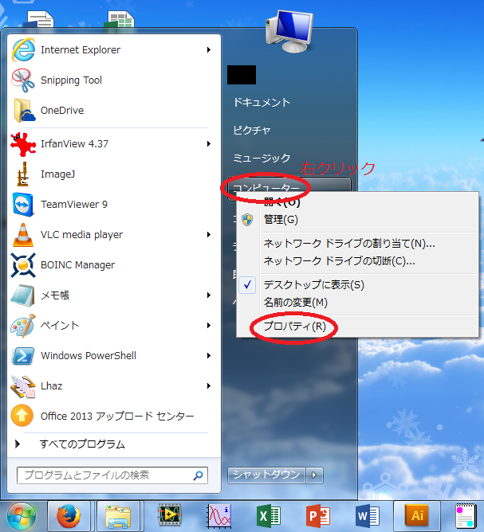Screen dimensions: 484x532
Task: Open ピクチャ link in Start menu
Action: (x=252, y=131)
